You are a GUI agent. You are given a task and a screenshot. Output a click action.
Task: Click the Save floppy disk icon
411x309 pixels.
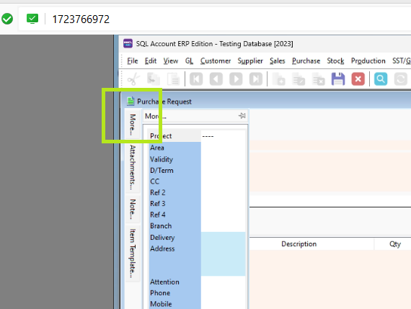pyautogui.click(x=338, y=79)
